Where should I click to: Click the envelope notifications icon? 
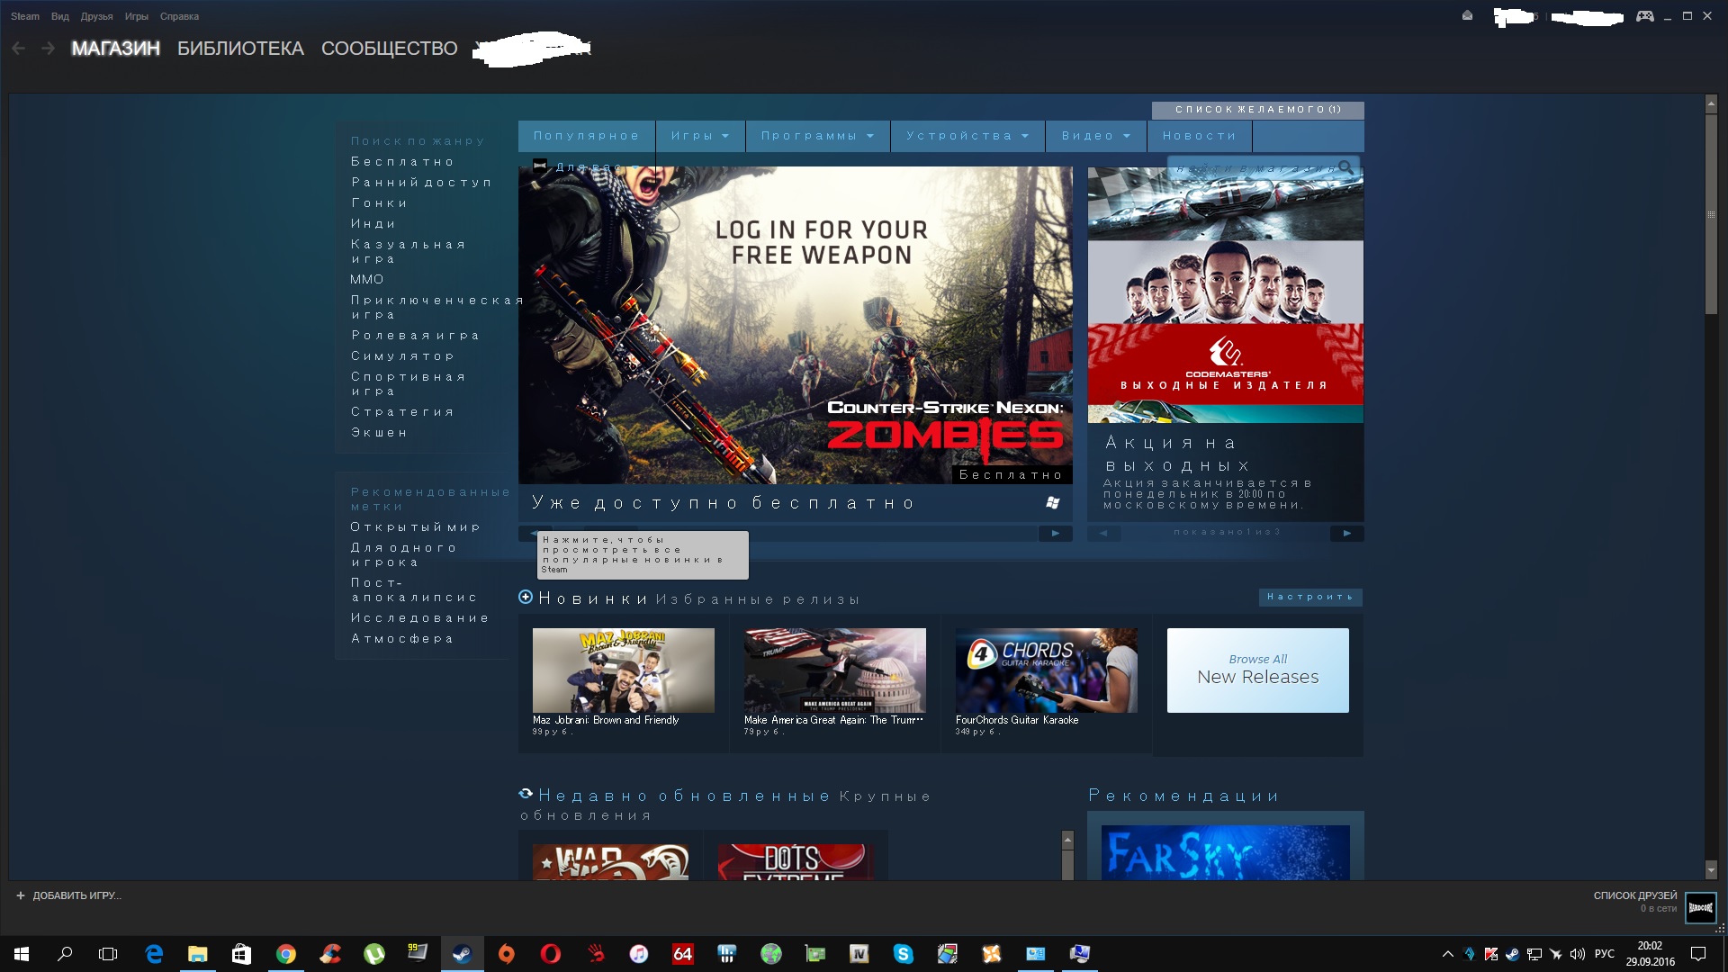pyautogui.click(x=1468, y=15)
